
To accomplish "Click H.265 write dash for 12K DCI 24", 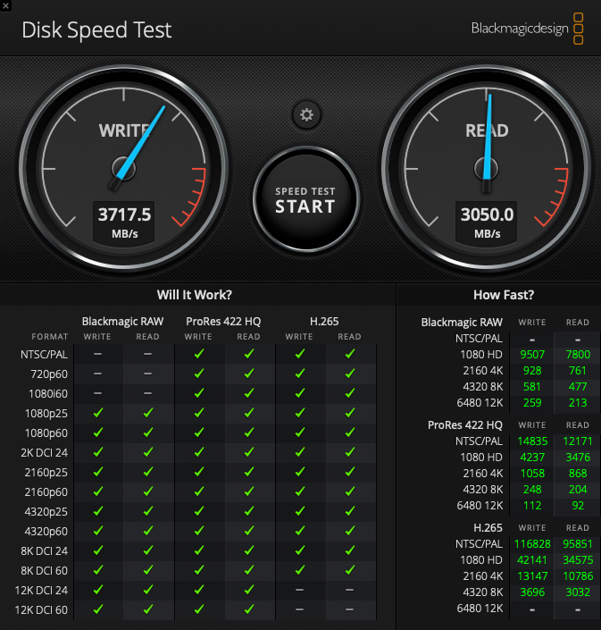I will [x=299, y=590].
